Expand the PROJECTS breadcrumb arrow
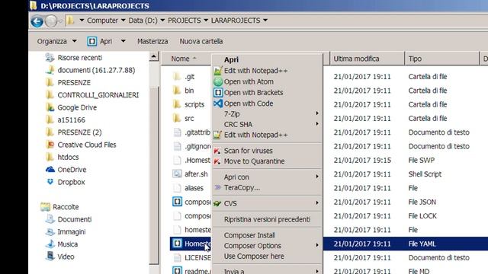The width and height of the screenshot is (488, 274). (206, 21)
